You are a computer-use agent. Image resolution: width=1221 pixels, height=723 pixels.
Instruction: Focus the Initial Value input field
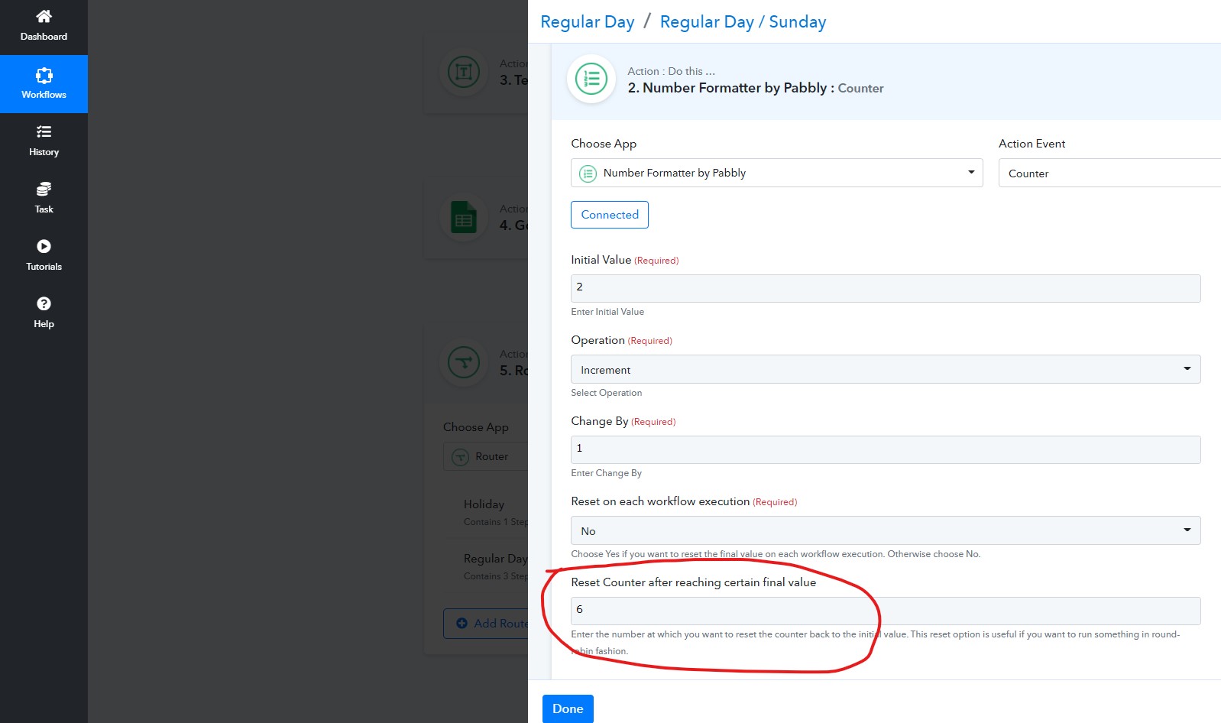[886, 288]
